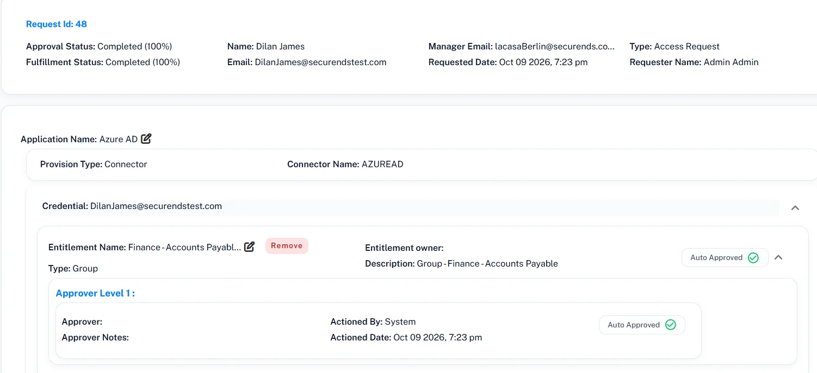Click the Type: Group text
The height and width of the screenshot is (373, 817).
pos(73,268)
